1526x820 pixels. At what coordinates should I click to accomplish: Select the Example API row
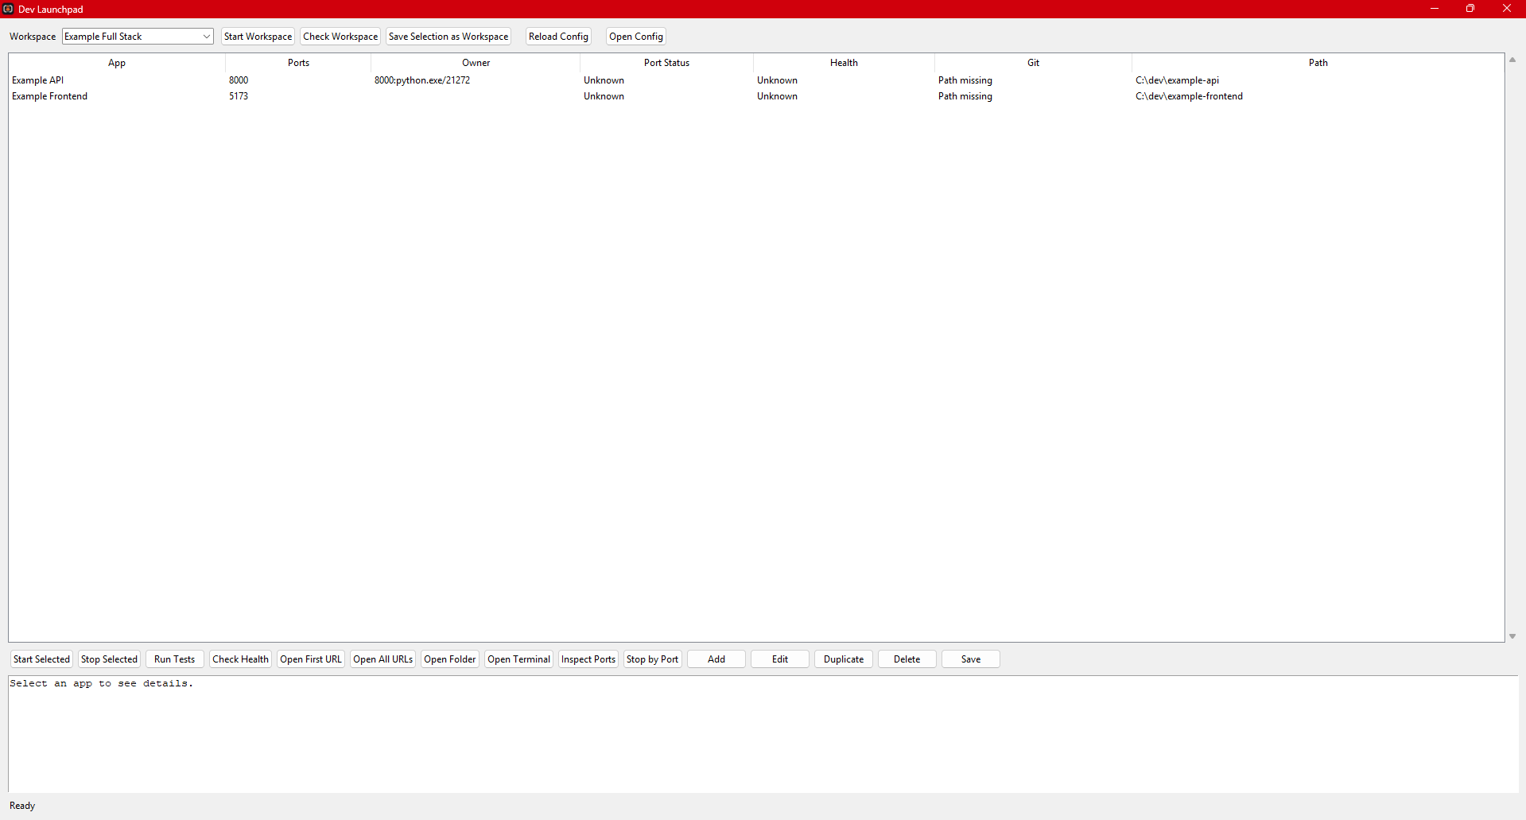pyautogui.click(x=755, y=80)
